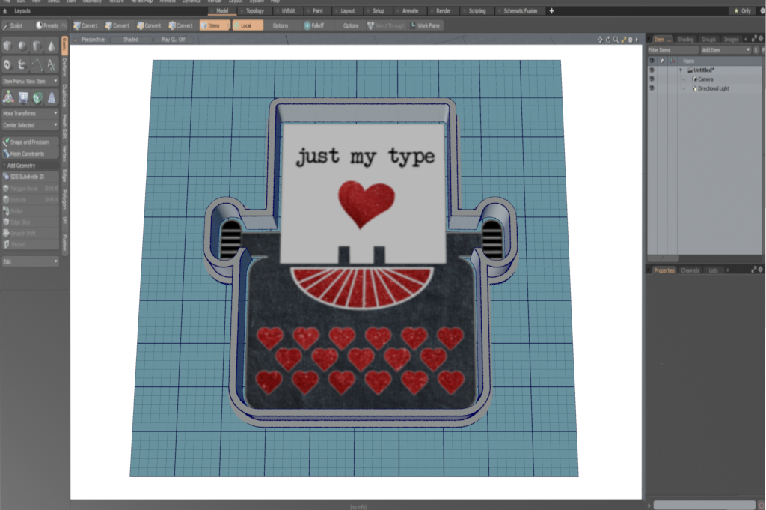The width and height of the screenshot is (766, 510).
Task: Select the Cube primitive tool
Action: click(7, 46)
